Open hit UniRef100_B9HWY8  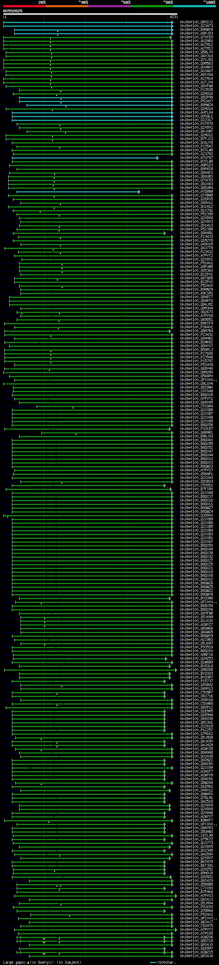pos(196,29)
